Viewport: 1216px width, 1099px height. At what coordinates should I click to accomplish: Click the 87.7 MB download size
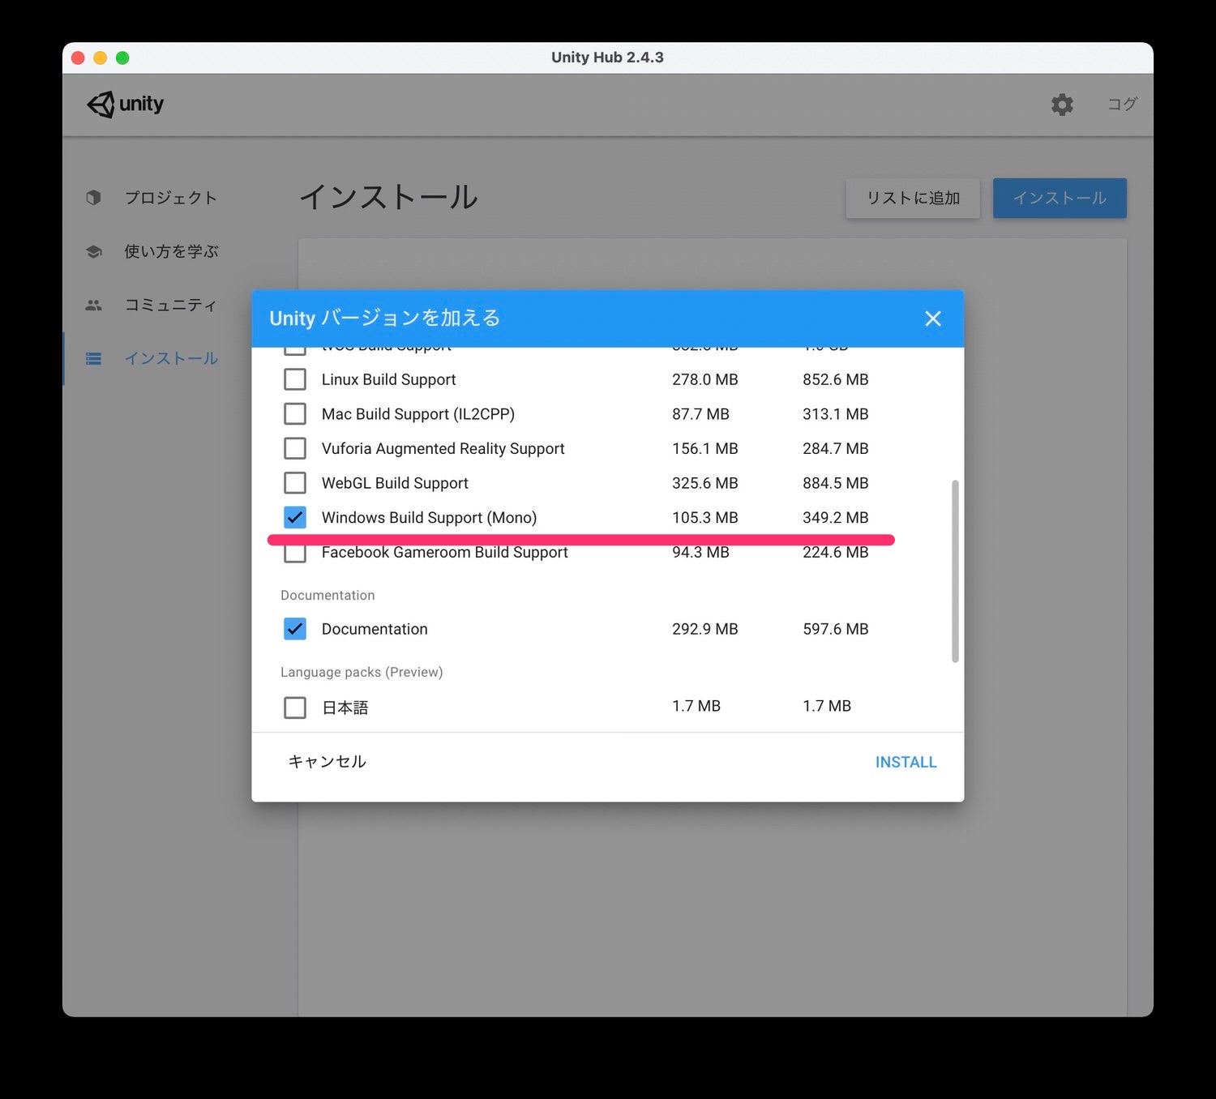(x=700, y=414)
